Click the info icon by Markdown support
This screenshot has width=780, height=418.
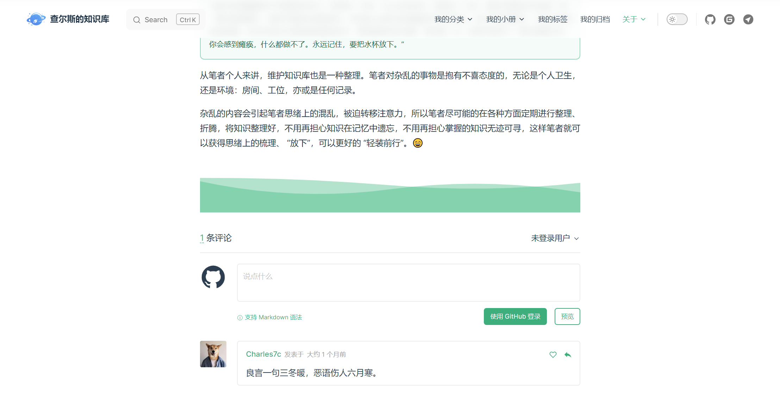coord(240,318)
